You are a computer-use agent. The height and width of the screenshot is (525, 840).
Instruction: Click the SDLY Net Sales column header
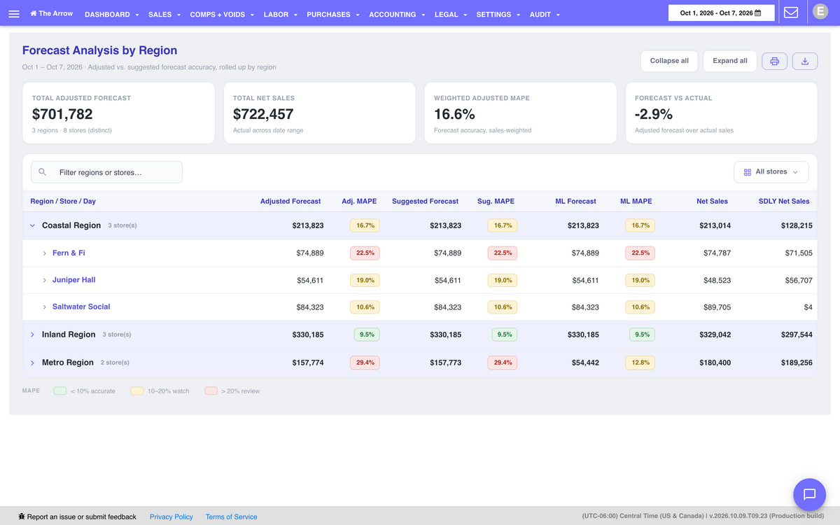pyautogui.click(x=784, y=202)
